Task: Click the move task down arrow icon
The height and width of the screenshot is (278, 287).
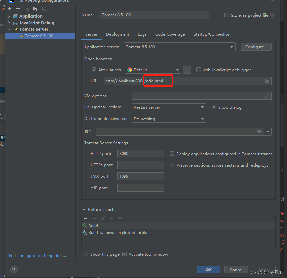Action: (120, 218)
